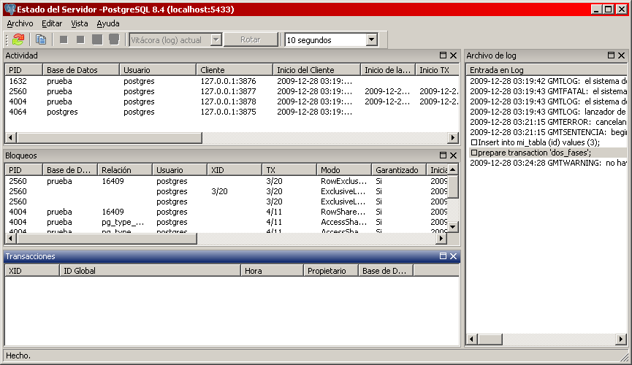Maximize the Transacciones panel
This screenshot has width=632, height=365.
(443, 255)
